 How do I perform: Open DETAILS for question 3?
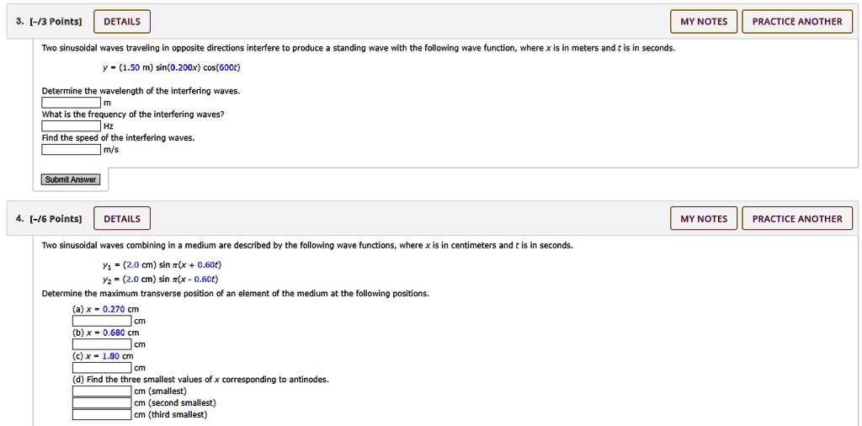(x=122, y=22)
